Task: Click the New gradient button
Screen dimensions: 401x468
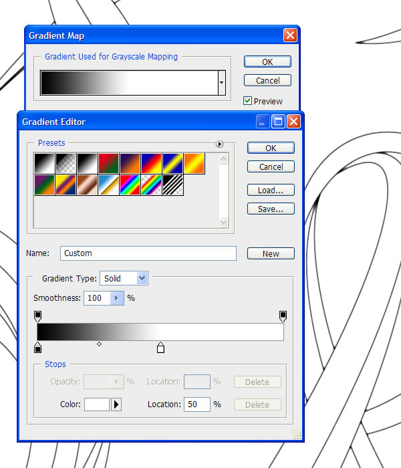Action: click(x=271, y=253)
